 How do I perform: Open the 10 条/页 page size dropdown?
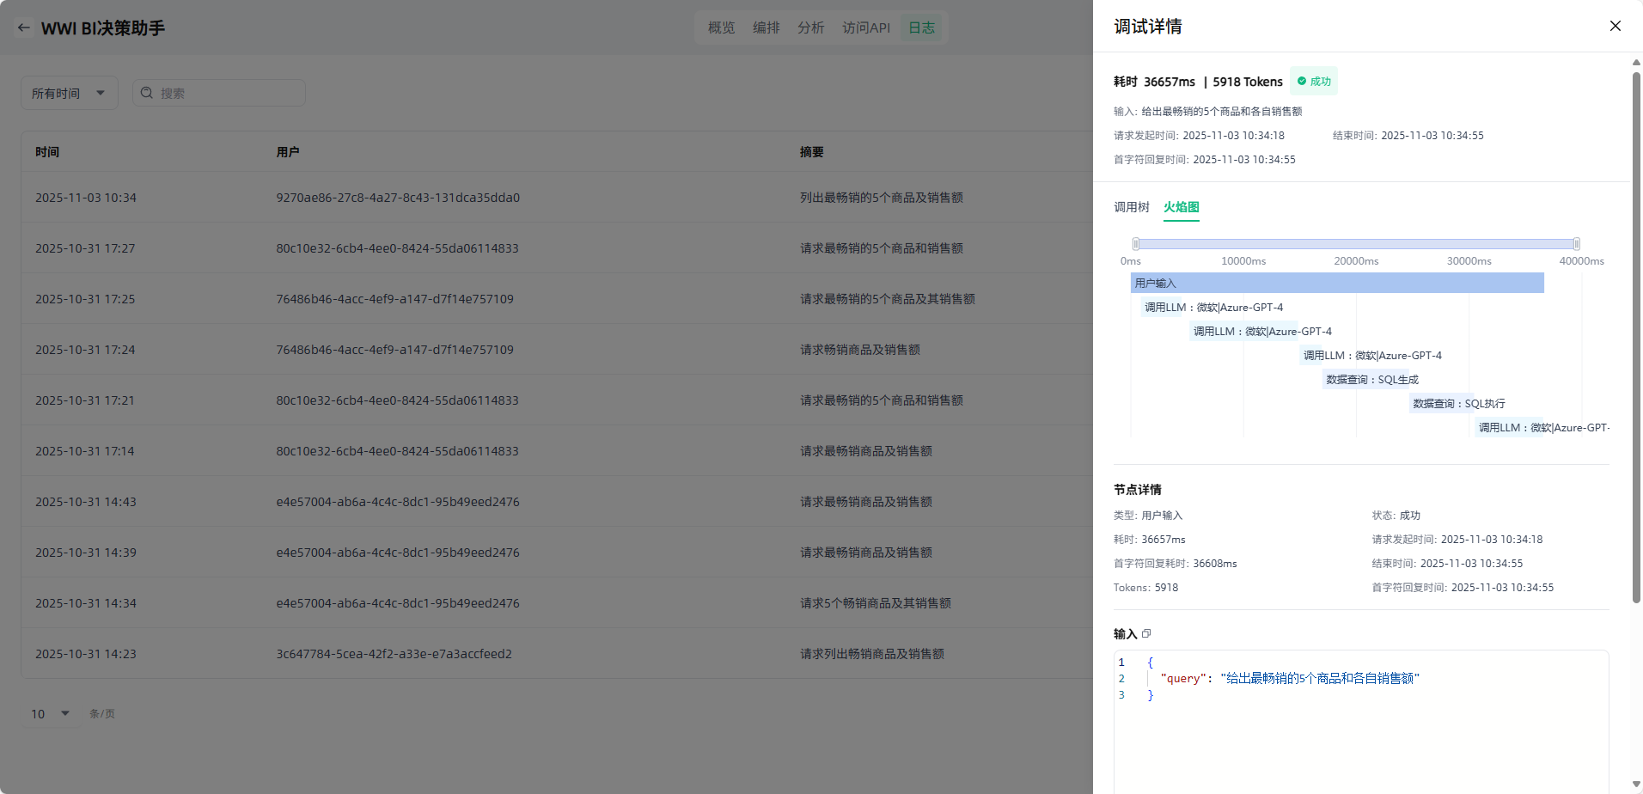51,713
